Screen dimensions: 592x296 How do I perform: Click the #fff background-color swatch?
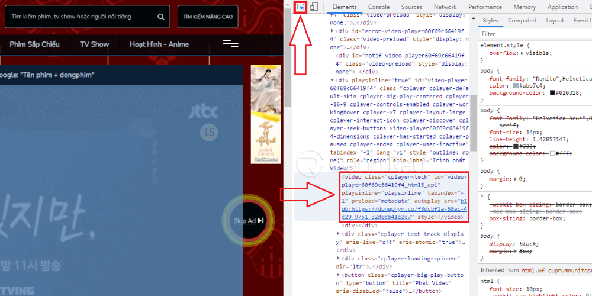[552, 153]
